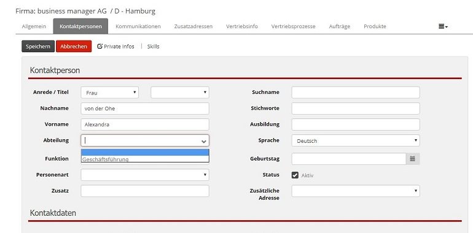The image size is (473, 233).
Task: Switch to the Aufträge tab
Action: click(340, 26)
